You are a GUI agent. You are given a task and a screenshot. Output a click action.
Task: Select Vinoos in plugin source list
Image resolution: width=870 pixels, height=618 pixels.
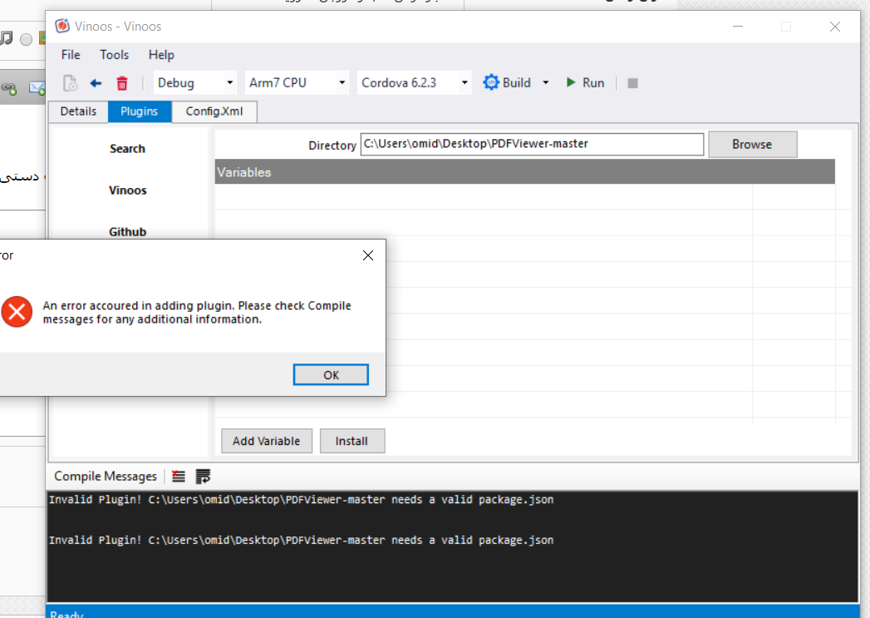tap(128, 190)
